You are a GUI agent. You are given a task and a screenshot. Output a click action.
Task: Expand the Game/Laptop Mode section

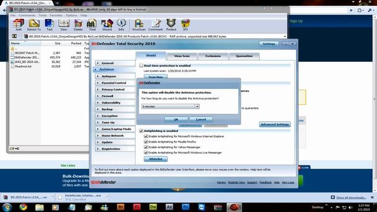click(115, 129)
